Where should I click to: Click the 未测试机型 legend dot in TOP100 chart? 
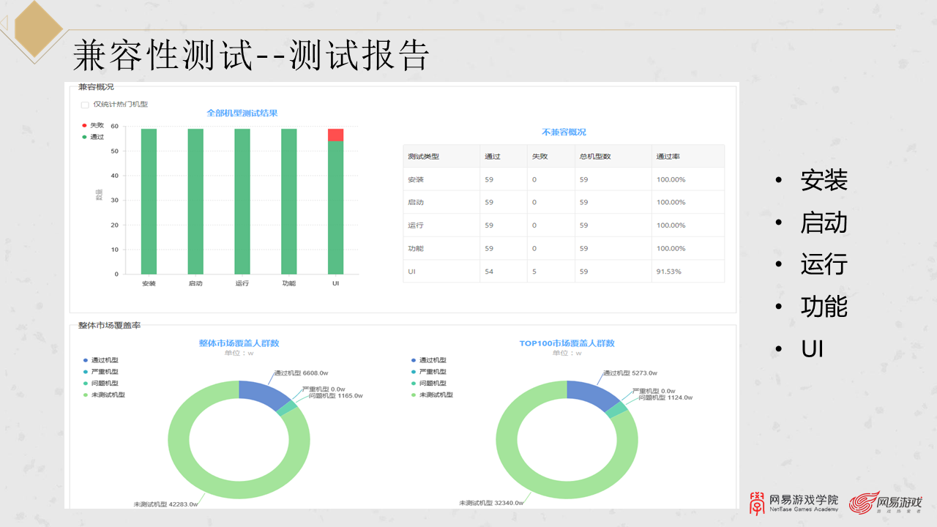414,395
